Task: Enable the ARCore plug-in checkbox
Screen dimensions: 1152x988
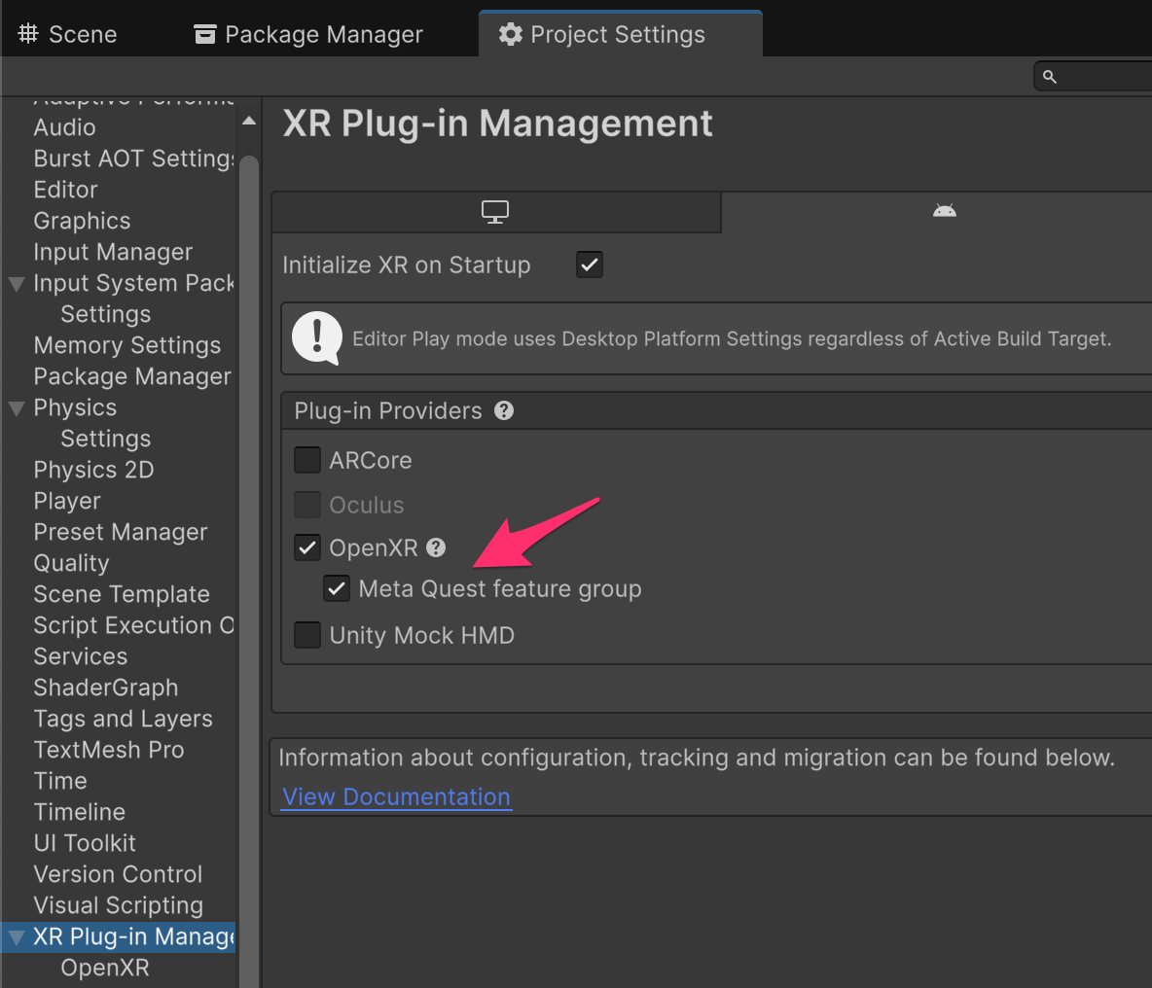Action: (x=307, y=460)
